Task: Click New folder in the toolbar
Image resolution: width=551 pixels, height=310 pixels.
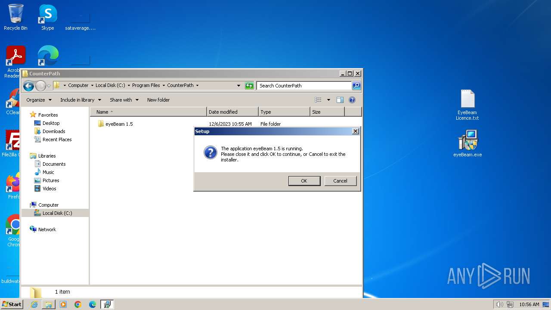Action: [158, 100]
